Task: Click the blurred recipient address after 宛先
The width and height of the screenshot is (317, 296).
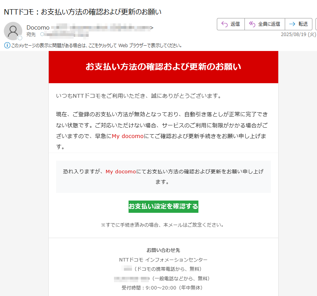Action: click(67, 35)
